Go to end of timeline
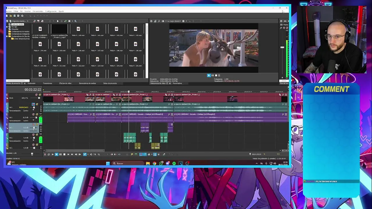The image size is (372, 209). [72, 154]
